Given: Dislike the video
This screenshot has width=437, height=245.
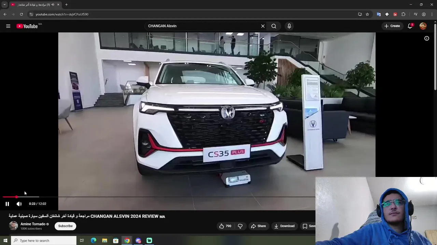Looking at the screenshot, I should (x=240, y=226).
